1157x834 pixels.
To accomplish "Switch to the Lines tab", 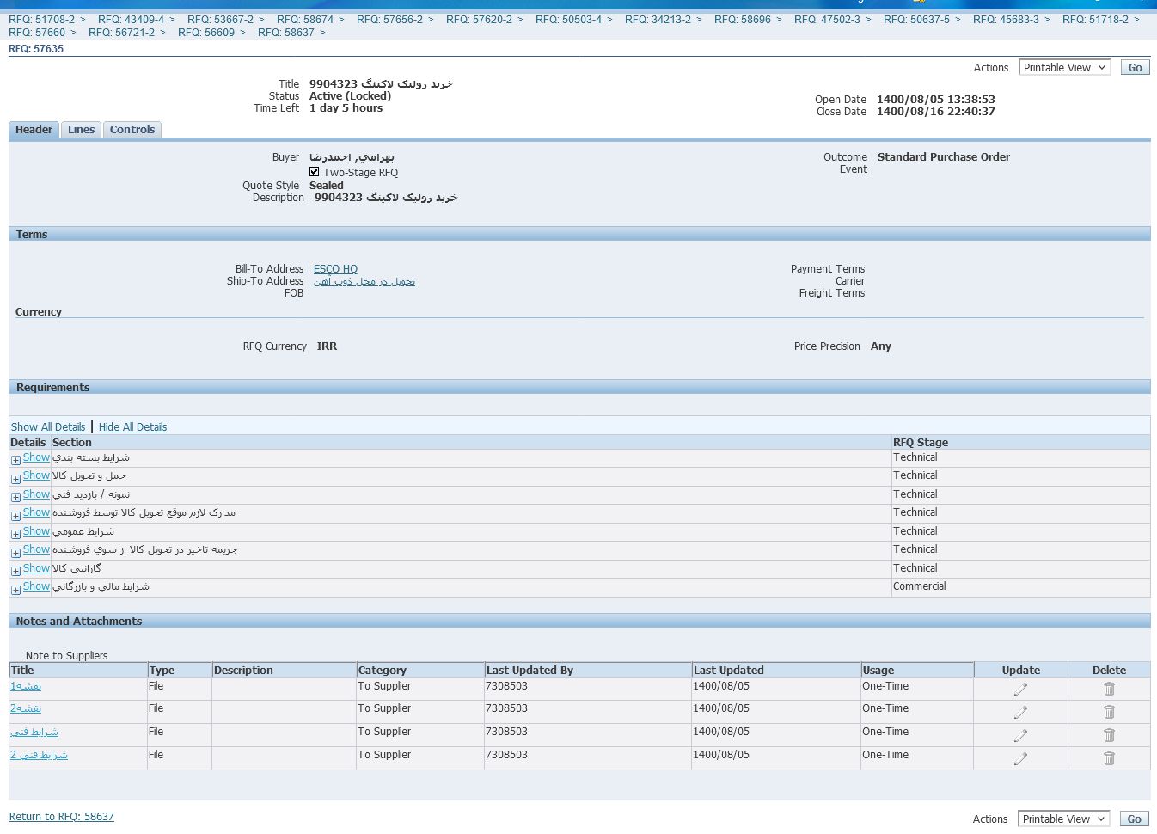I will [x=81, y=130].
